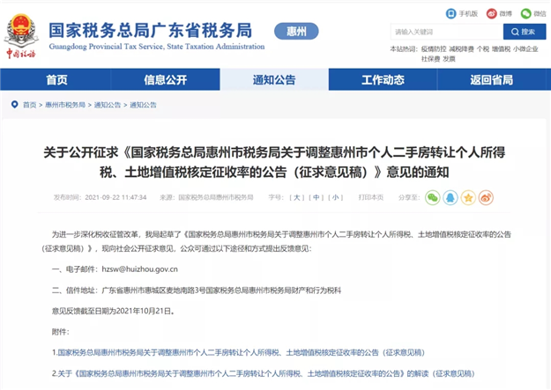
Task: Click the first 通知公告 breadcrumb link
Action: [x=108, y=105]
